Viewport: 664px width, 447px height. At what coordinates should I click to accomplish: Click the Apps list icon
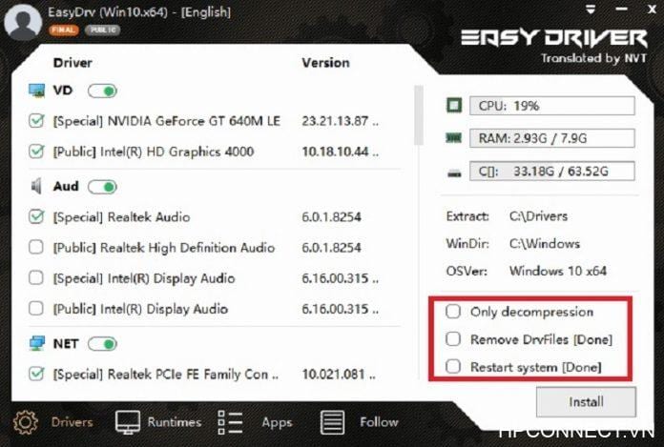pos(230,422)
